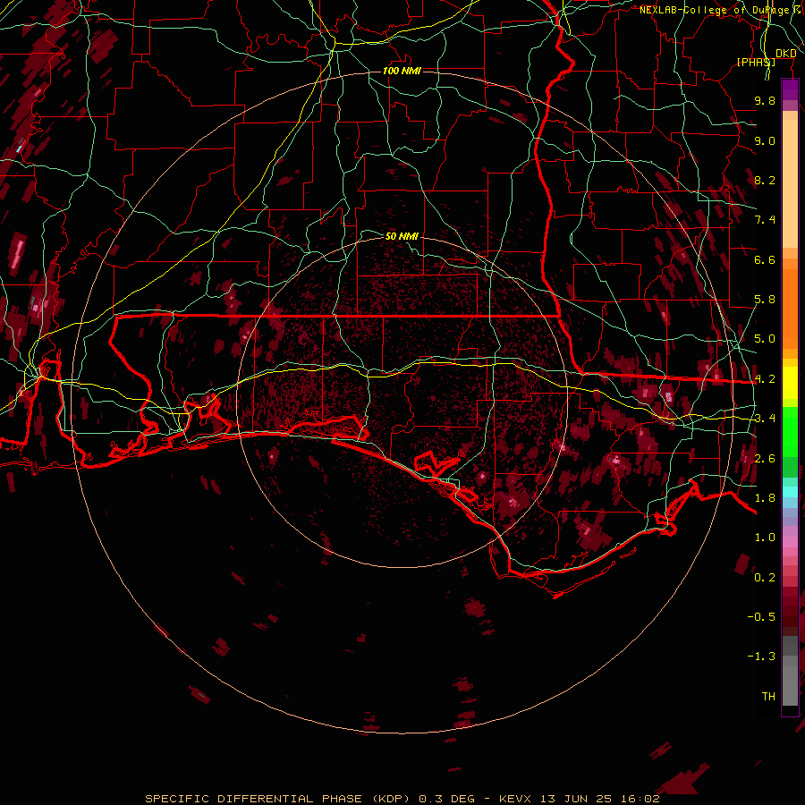Screen dimensions: 805x805
Task: Click the "DKD" unit label above the scale
Action: [x=785, y=54]
